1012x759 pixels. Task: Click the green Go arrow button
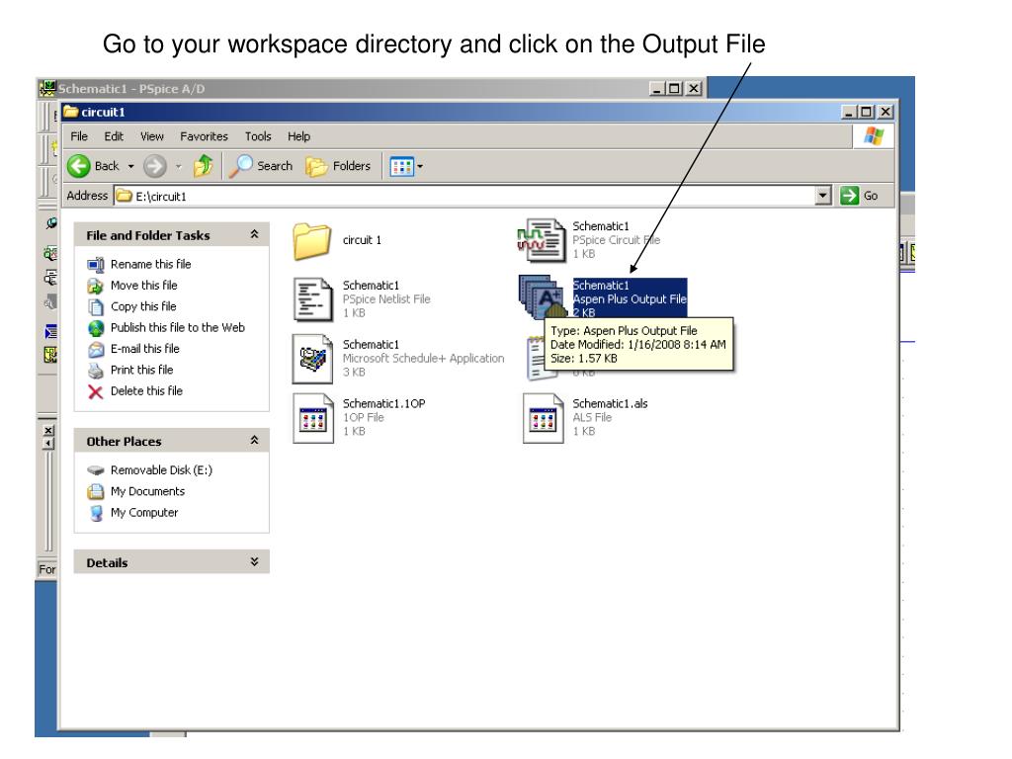pyautogui.click(x=849, y=196)
